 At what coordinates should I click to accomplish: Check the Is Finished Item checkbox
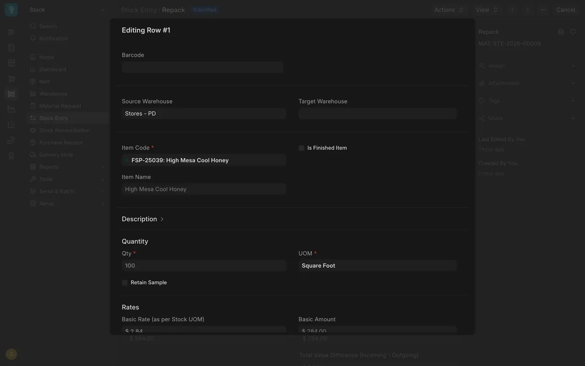301,148
